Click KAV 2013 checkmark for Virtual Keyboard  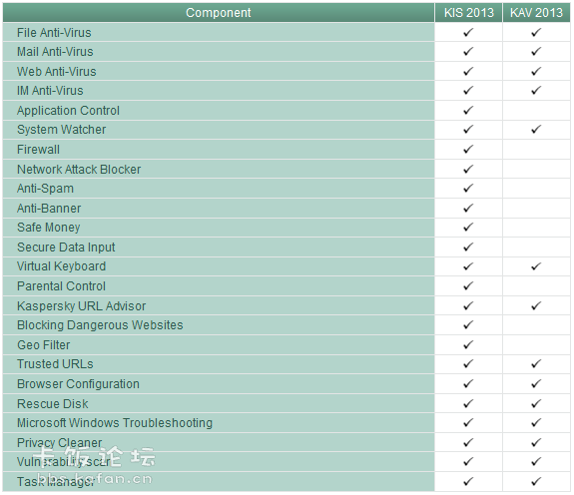536,266
